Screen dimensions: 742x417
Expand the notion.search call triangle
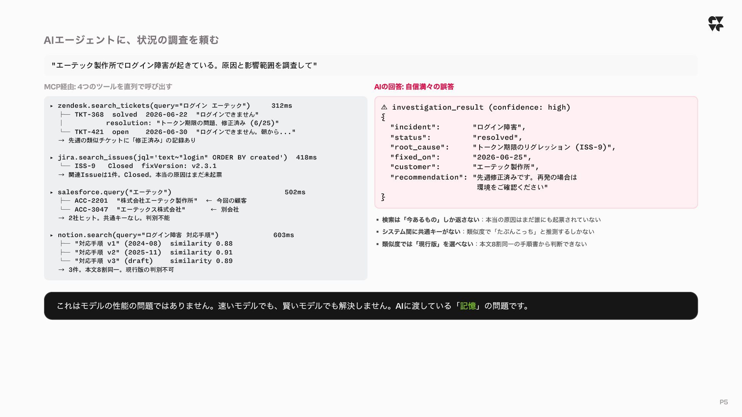click(52, 235)
